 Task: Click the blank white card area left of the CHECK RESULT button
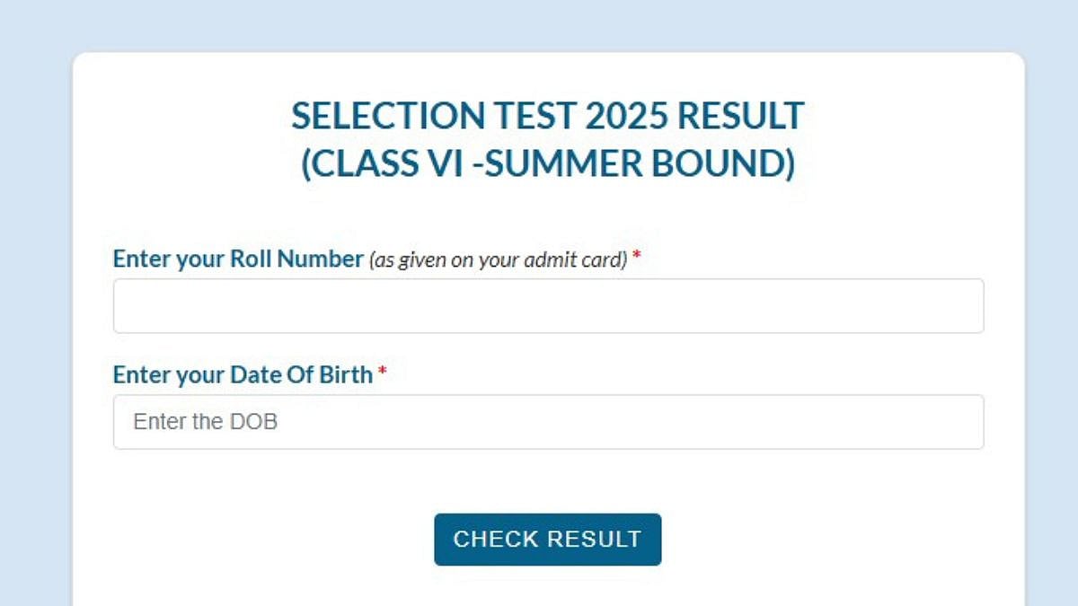pos(269,540)
